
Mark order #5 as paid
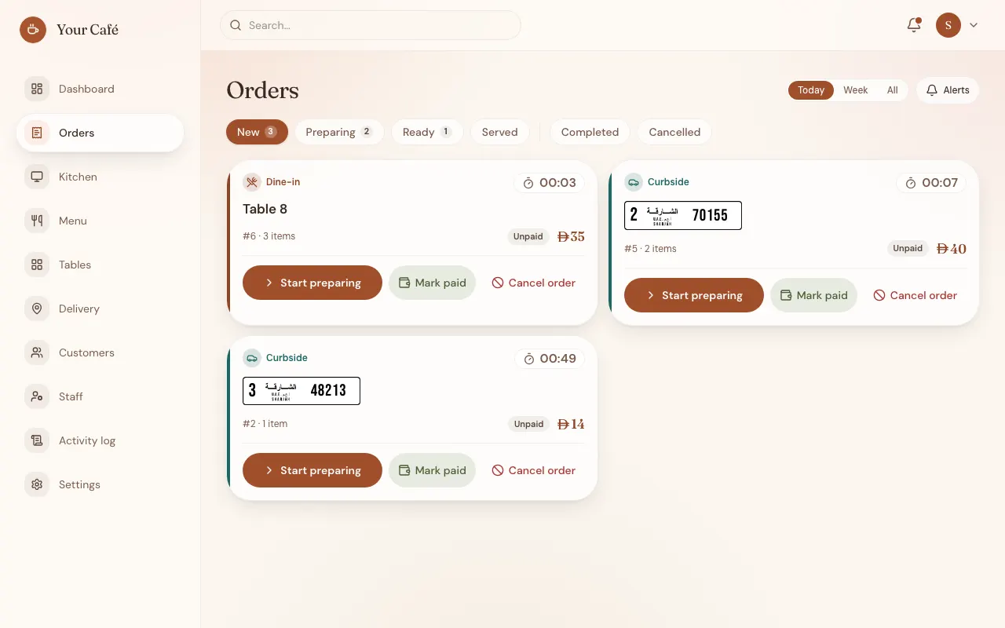pos(813,295)
